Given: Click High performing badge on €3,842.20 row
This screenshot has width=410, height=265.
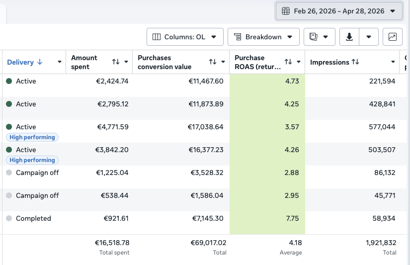Looking at the screenshot, I should pyautogui.click(x=32, y=160).
